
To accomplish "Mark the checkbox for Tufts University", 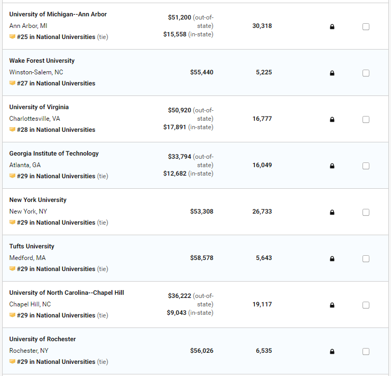I will pos(366,258).
